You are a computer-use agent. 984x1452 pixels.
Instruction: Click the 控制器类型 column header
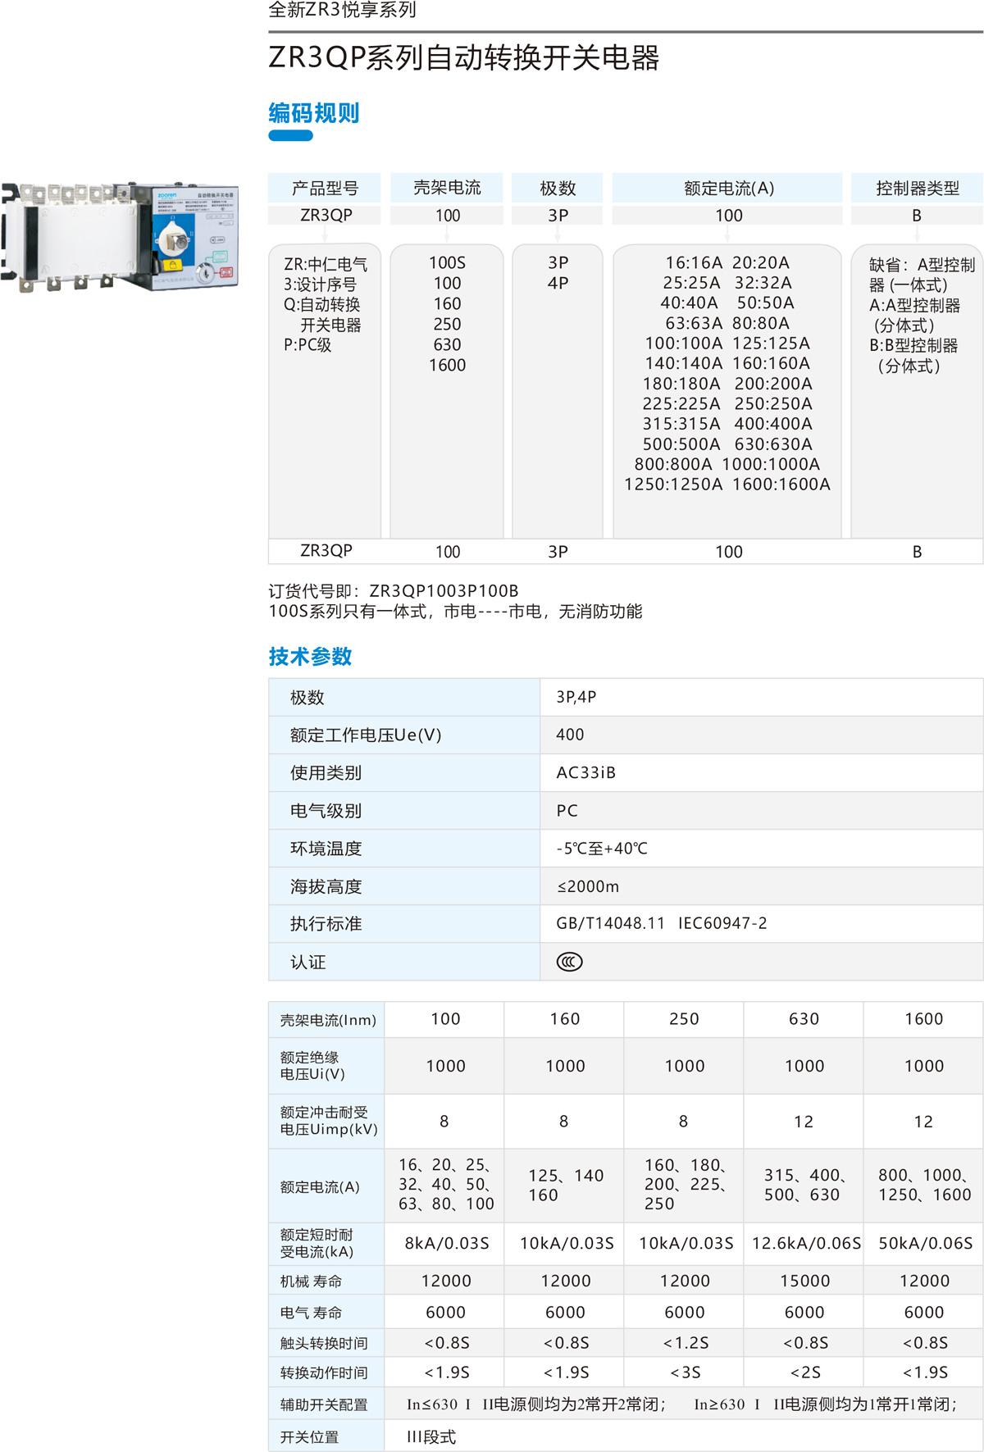[917, 188]
